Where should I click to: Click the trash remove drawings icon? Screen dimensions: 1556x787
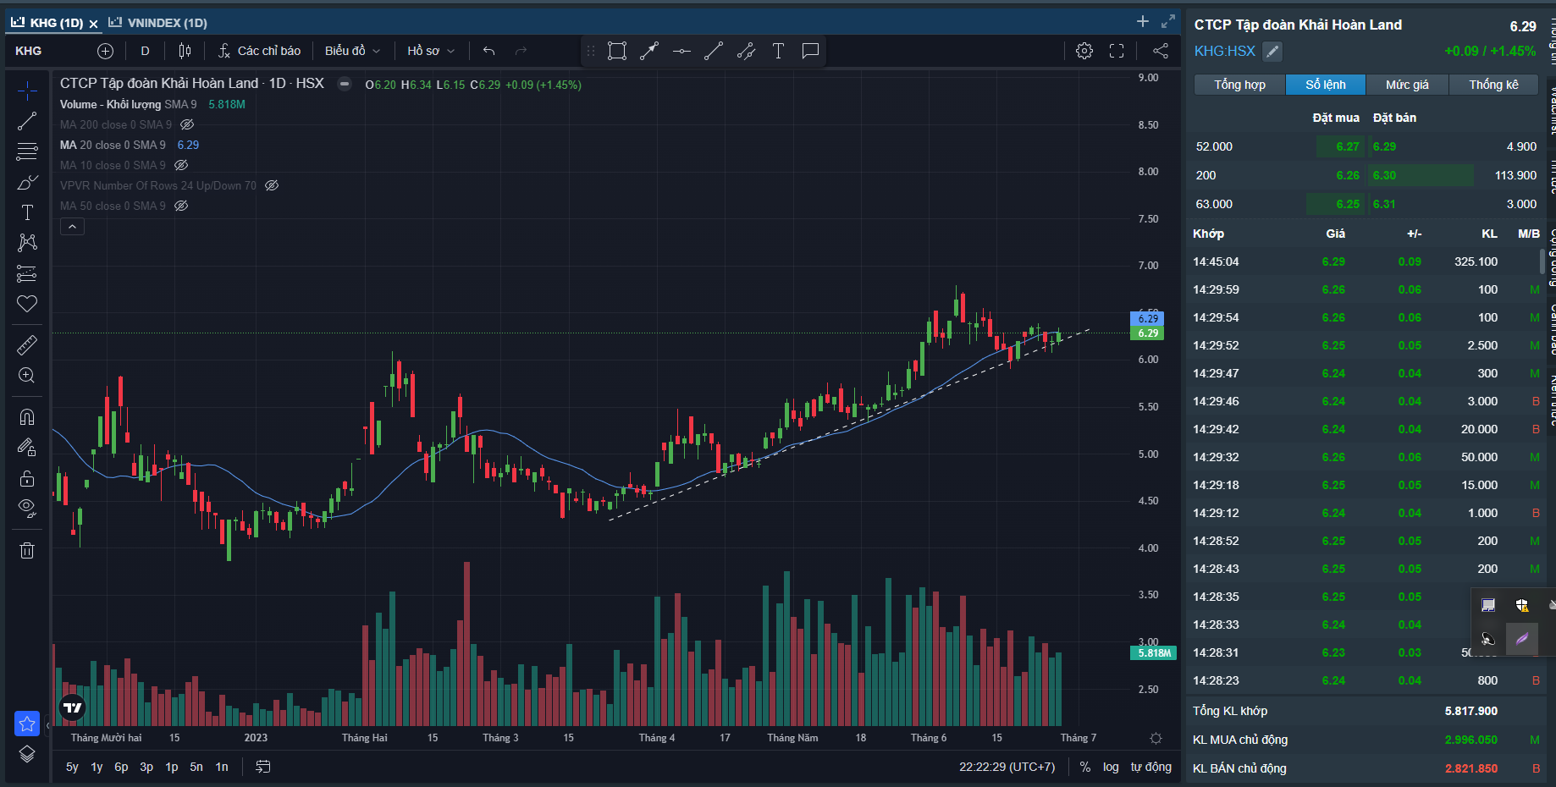[27, 551]
